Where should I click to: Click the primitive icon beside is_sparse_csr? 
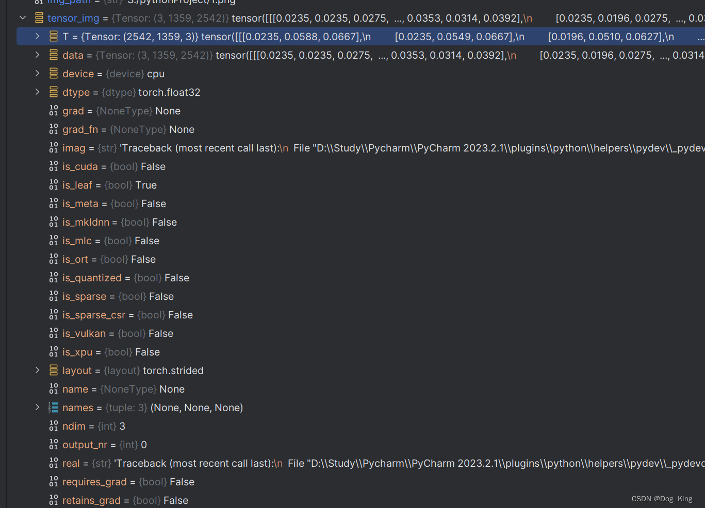[x=54, y=315]
